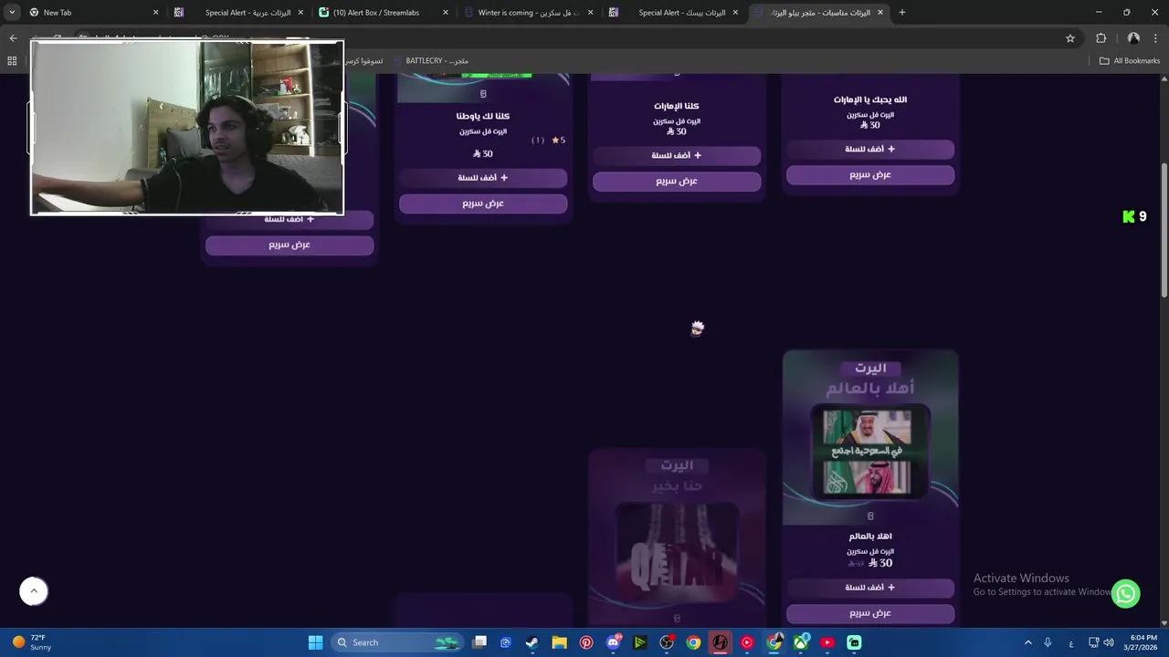Go back with the browser back arrow
Viewport: 1169px width, 657px height.
click(x=13, y=38)
